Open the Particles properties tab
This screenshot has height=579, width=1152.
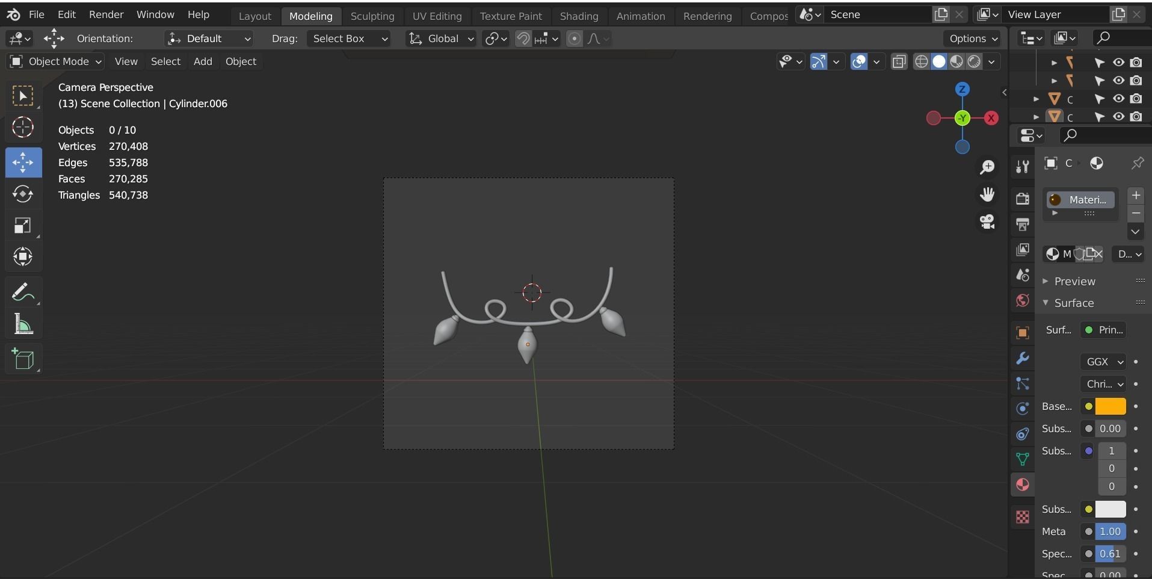(x=1022, y=384)
